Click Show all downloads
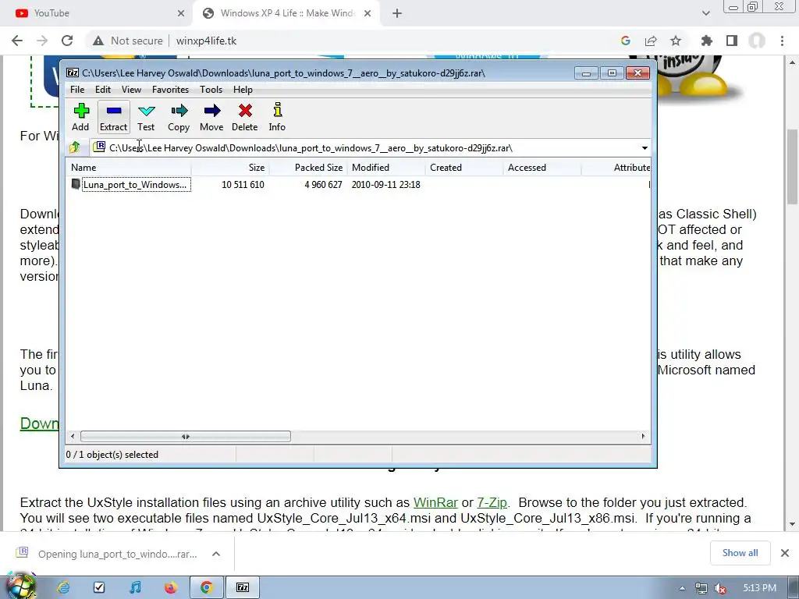799x599 pixels. pyautogui.click(x=740, y=553)
